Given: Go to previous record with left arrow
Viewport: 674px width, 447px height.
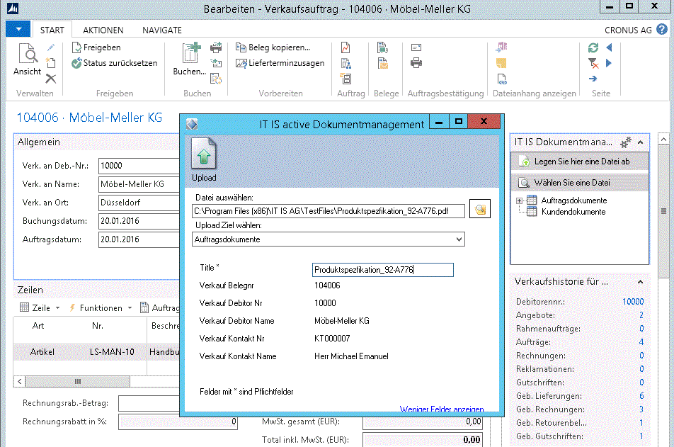Looking at the screenshot, I should 609,47.
